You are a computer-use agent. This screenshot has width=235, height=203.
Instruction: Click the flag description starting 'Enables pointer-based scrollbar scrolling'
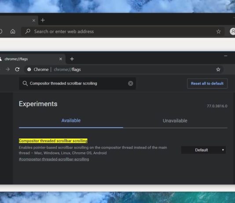[93, 150]
